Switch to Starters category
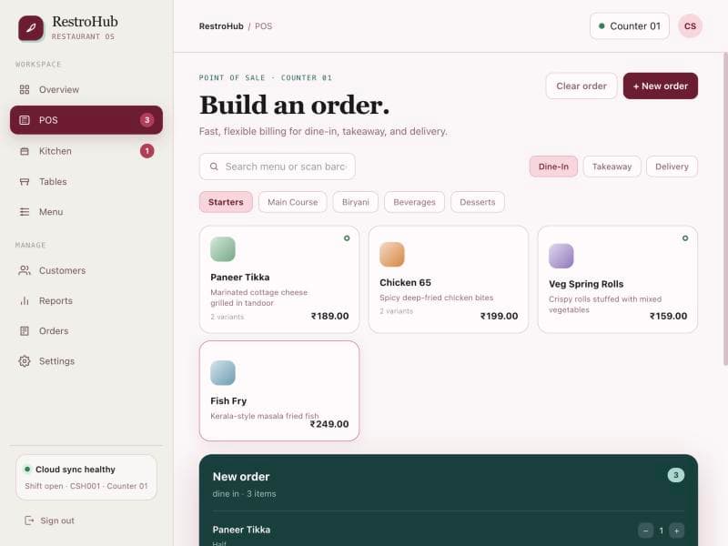The height and width of the screenshot is (546, 728). click(x=226, y=202)
